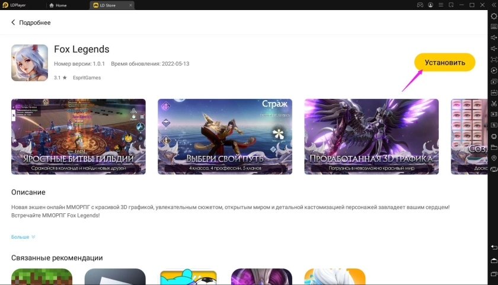
Task: Go back using Подробнее chevron
Action: 14,23
